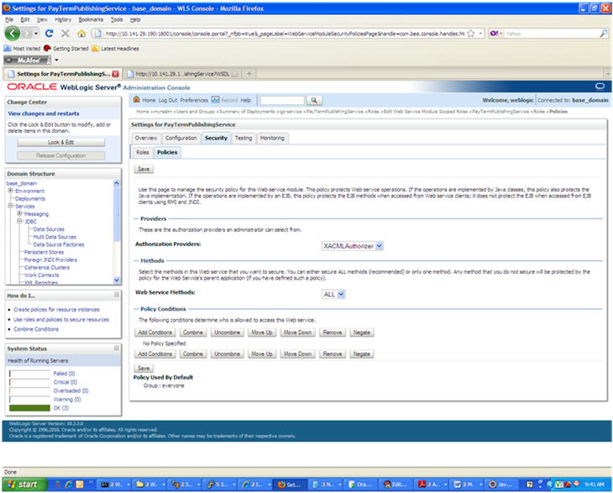The width and height of the screenshot is (613, 493).
Task: Open the Edit... taskbar item
Action: pyautogui.click(x=396, y=485)
